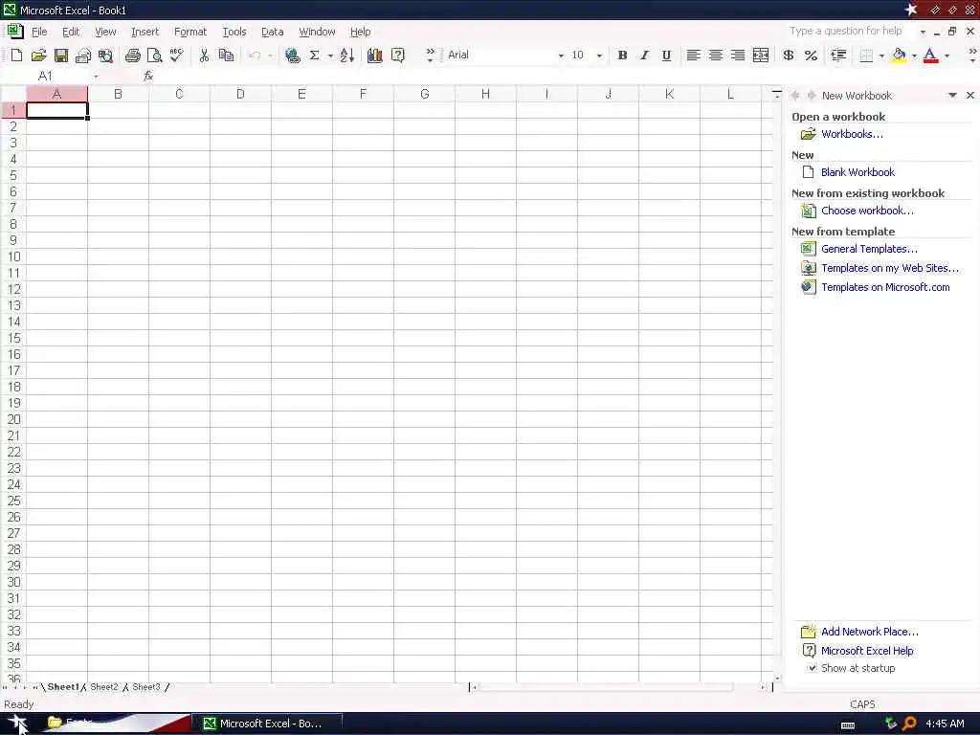The width and height of the screenshot is (980, 735).
Task: Click the E-mail toolbar icon
Action: (x=83, y=55)
